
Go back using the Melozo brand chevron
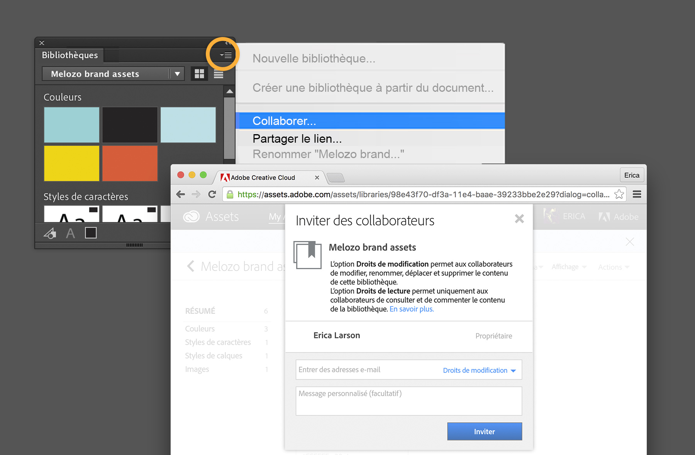[190, 266]
